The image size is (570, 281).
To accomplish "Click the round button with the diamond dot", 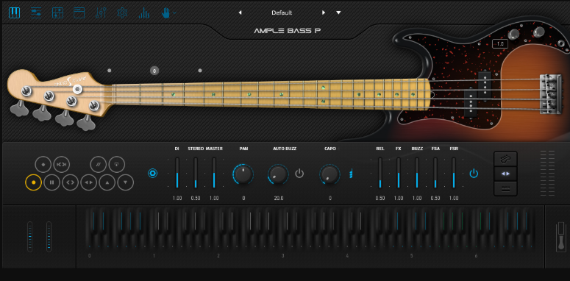I will pyautogui.click(x=43, y=164).
